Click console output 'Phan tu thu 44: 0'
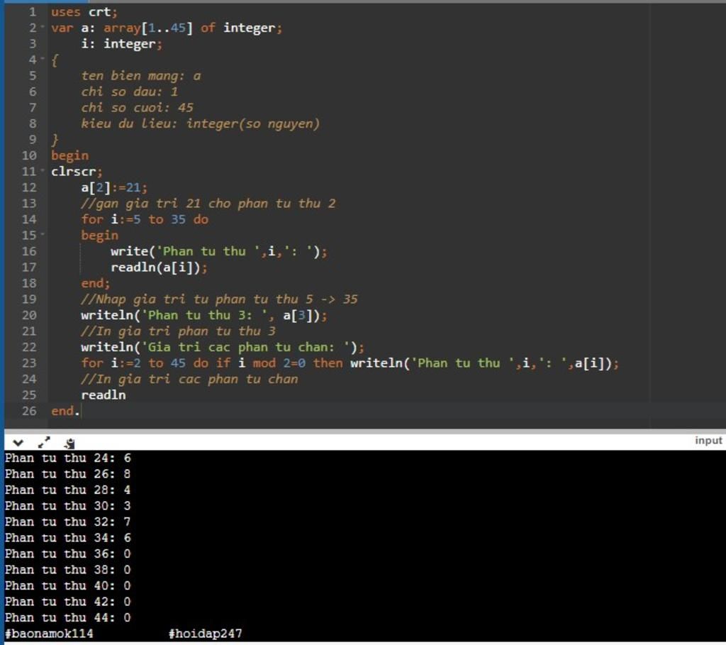 (68, 618)
